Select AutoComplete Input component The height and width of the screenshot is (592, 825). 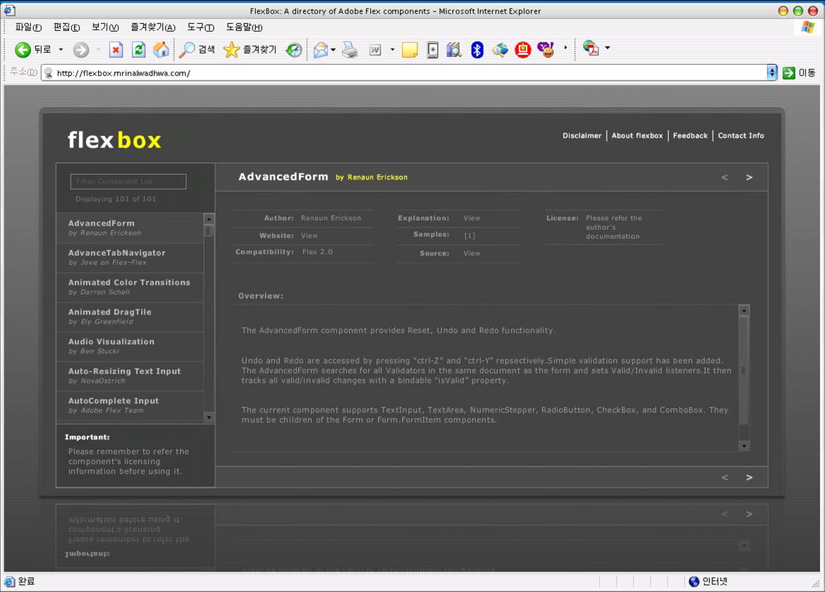coord(130,405)
